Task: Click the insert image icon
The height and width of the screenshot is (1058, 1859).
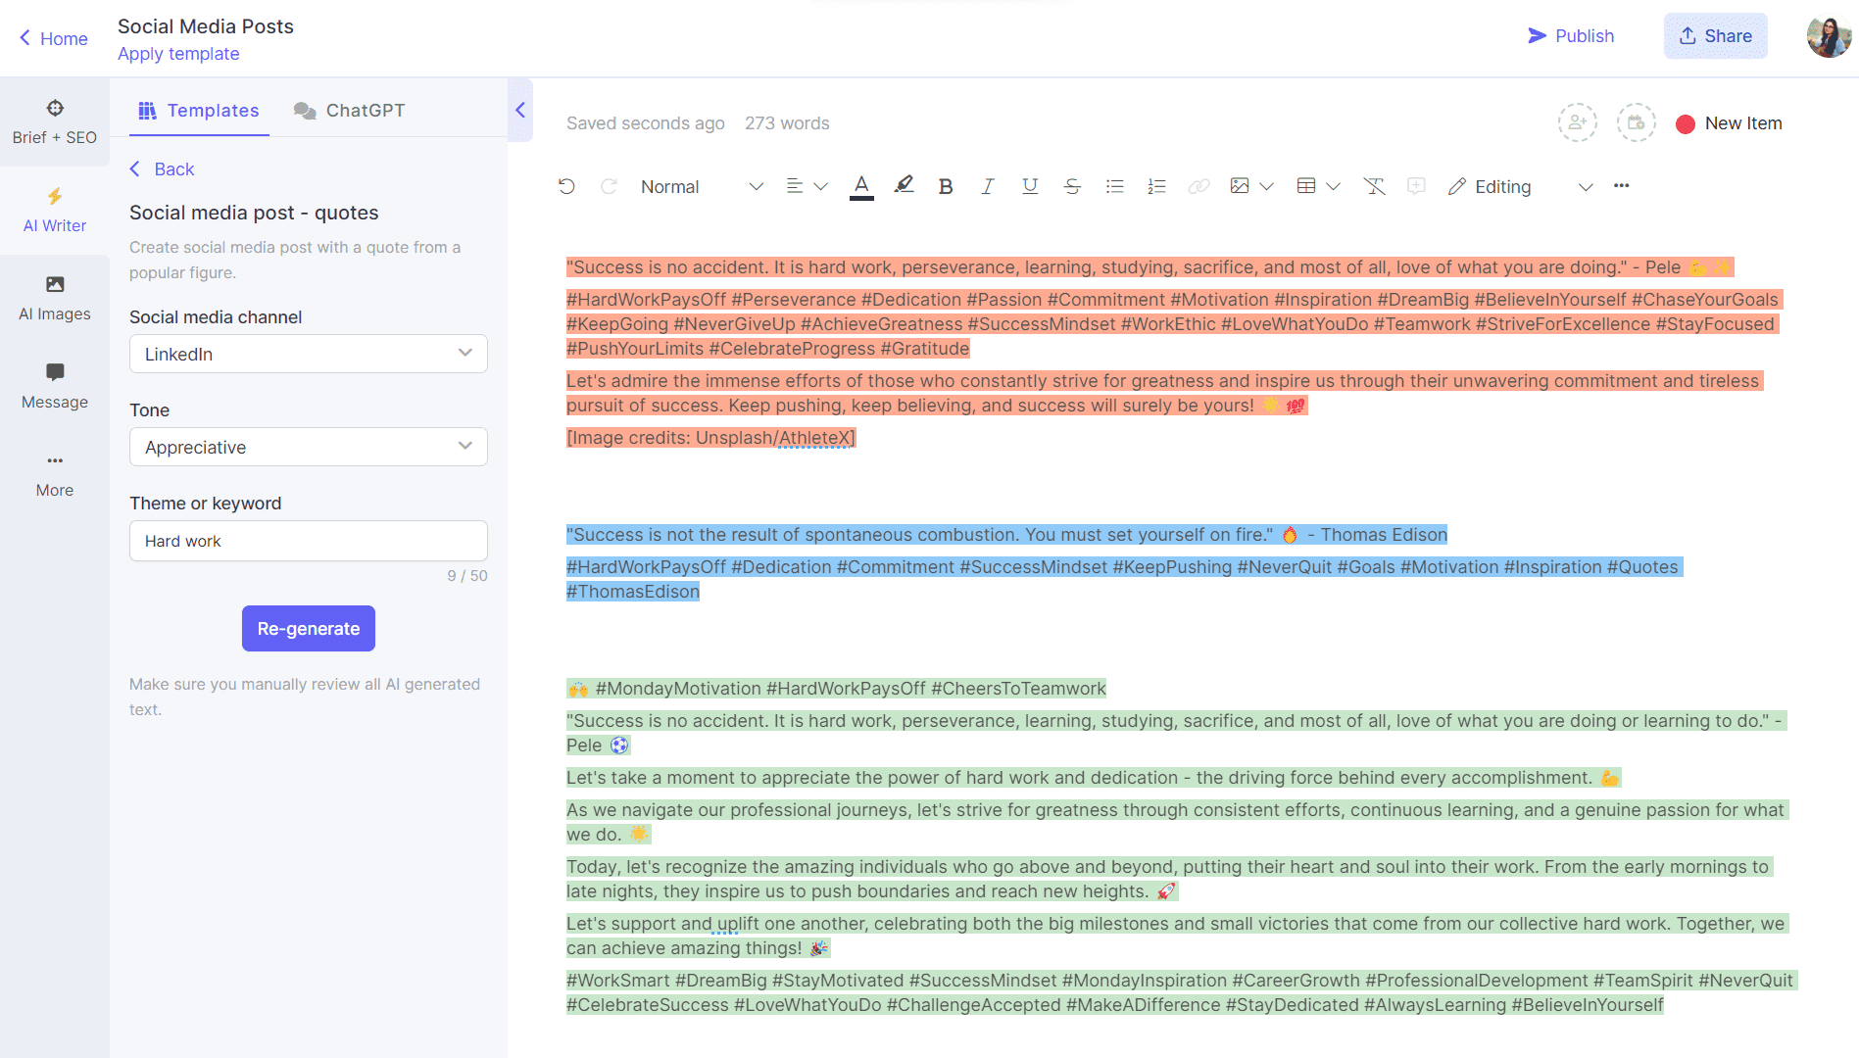Action: (1240, 186)
